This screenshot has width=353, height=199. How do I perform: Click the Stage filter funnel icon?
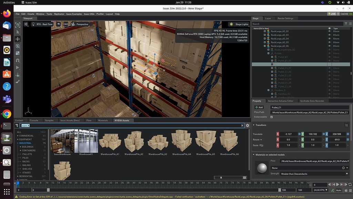click(346, 24)
